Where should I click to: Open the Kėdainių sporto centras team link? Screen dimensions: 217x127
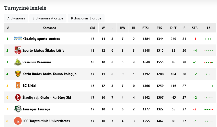pyautogui.click(x=41, y=39)
